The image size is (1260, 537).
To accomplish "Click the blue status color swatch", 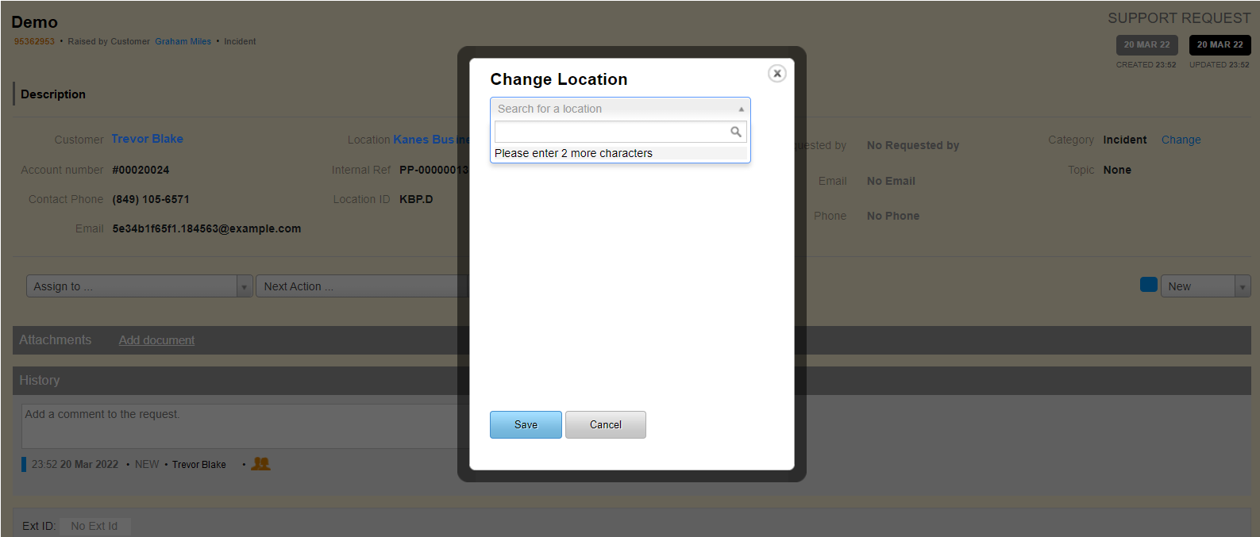I will click(1148, 286).
